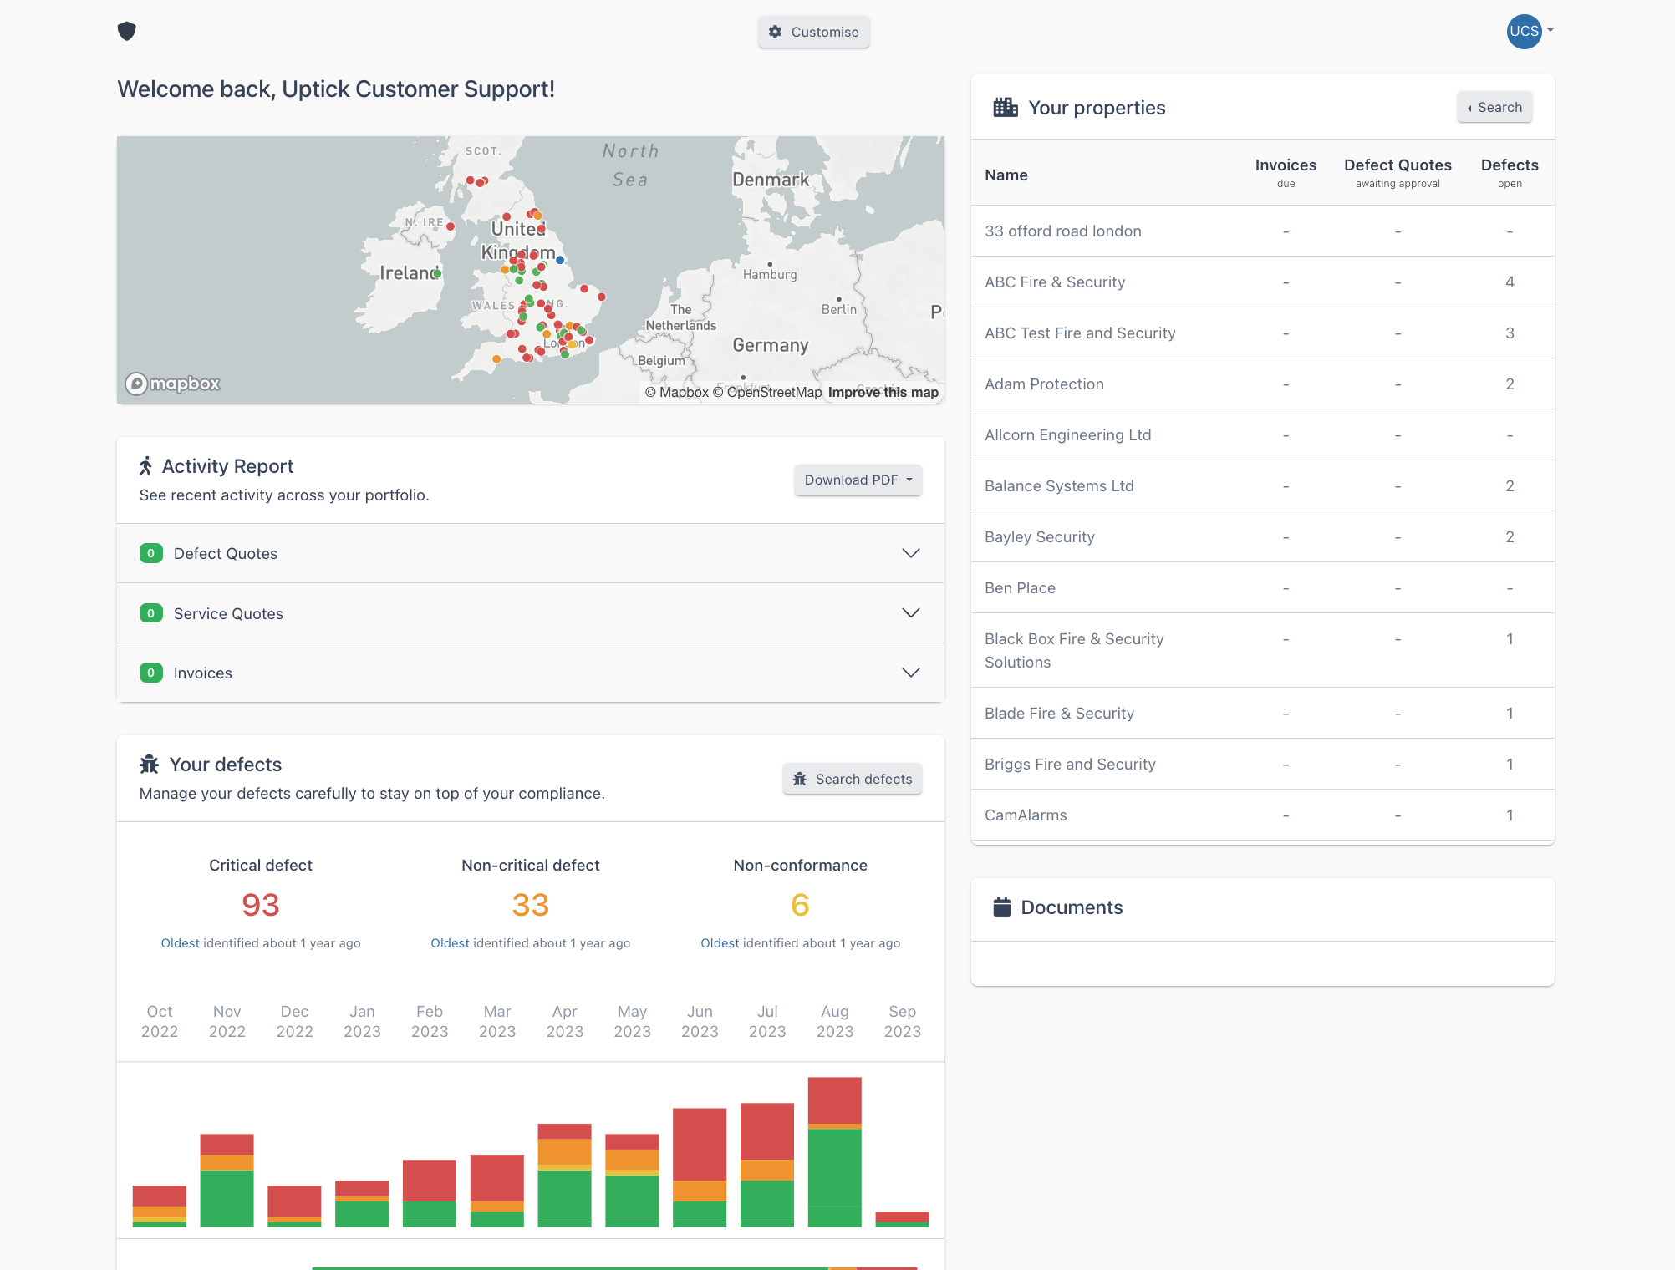Viewport: 1675px width, 1270px height.
Task: Open the UCS user avatar menu
Action: pos(1530,31)
